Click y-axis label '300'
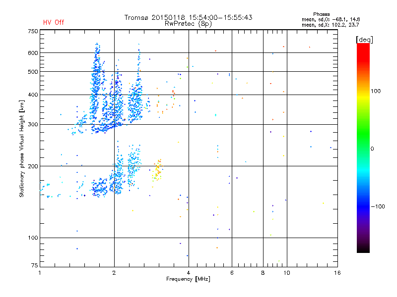The height and width of the screenshot is (297, 397). (x=33, y=125)
